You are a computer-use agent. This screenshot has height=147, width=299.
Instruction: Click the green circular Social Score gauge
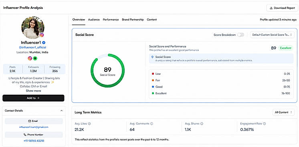[107, 71]
